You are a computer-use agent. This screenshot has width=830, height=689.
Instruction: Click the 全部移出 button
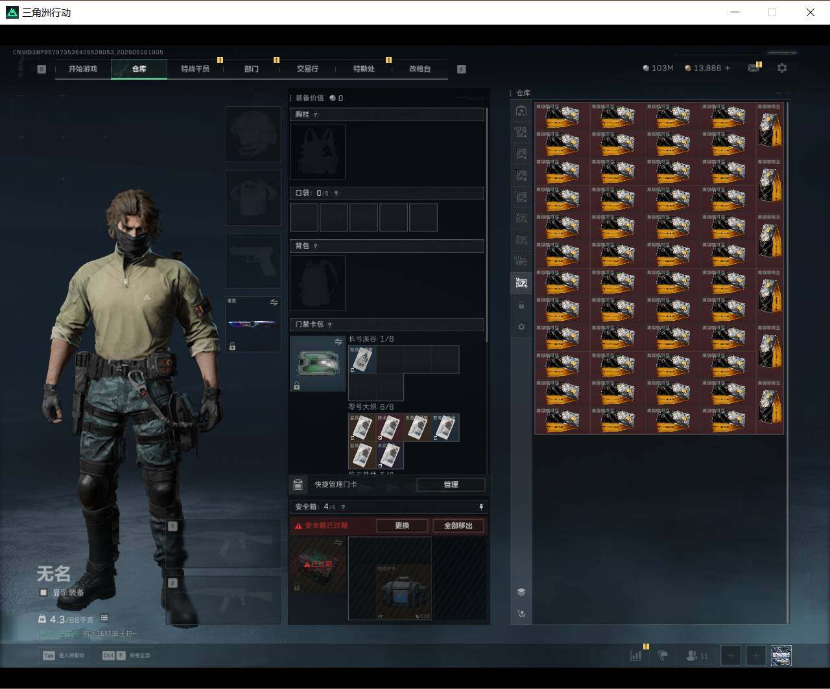pos(458,526)
